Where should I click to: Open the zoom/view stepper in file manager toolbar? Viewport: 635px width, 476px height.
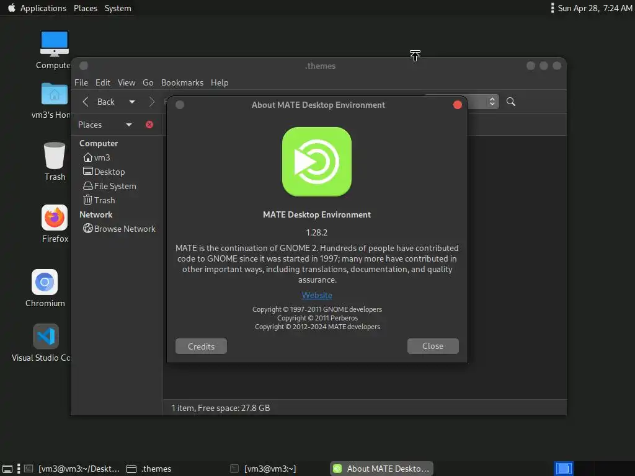point(492,101)
